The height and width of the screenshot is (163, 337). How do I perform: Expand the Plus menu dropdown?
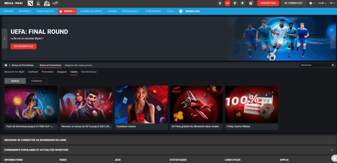tap(174, 11)
